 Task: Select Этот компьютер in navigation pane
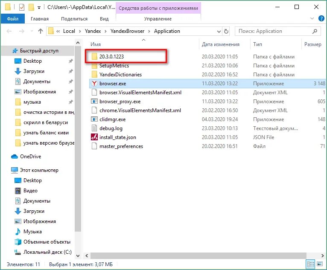39,170
